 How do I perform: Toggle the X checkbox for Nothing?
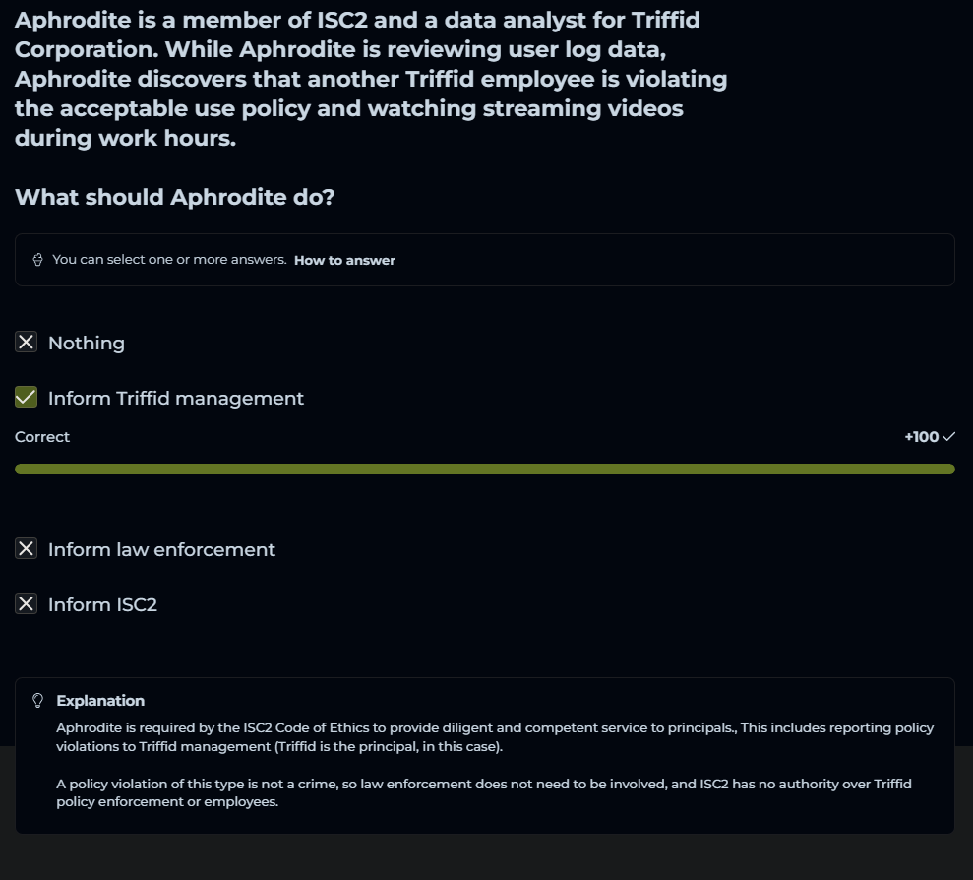click(26, 343)
